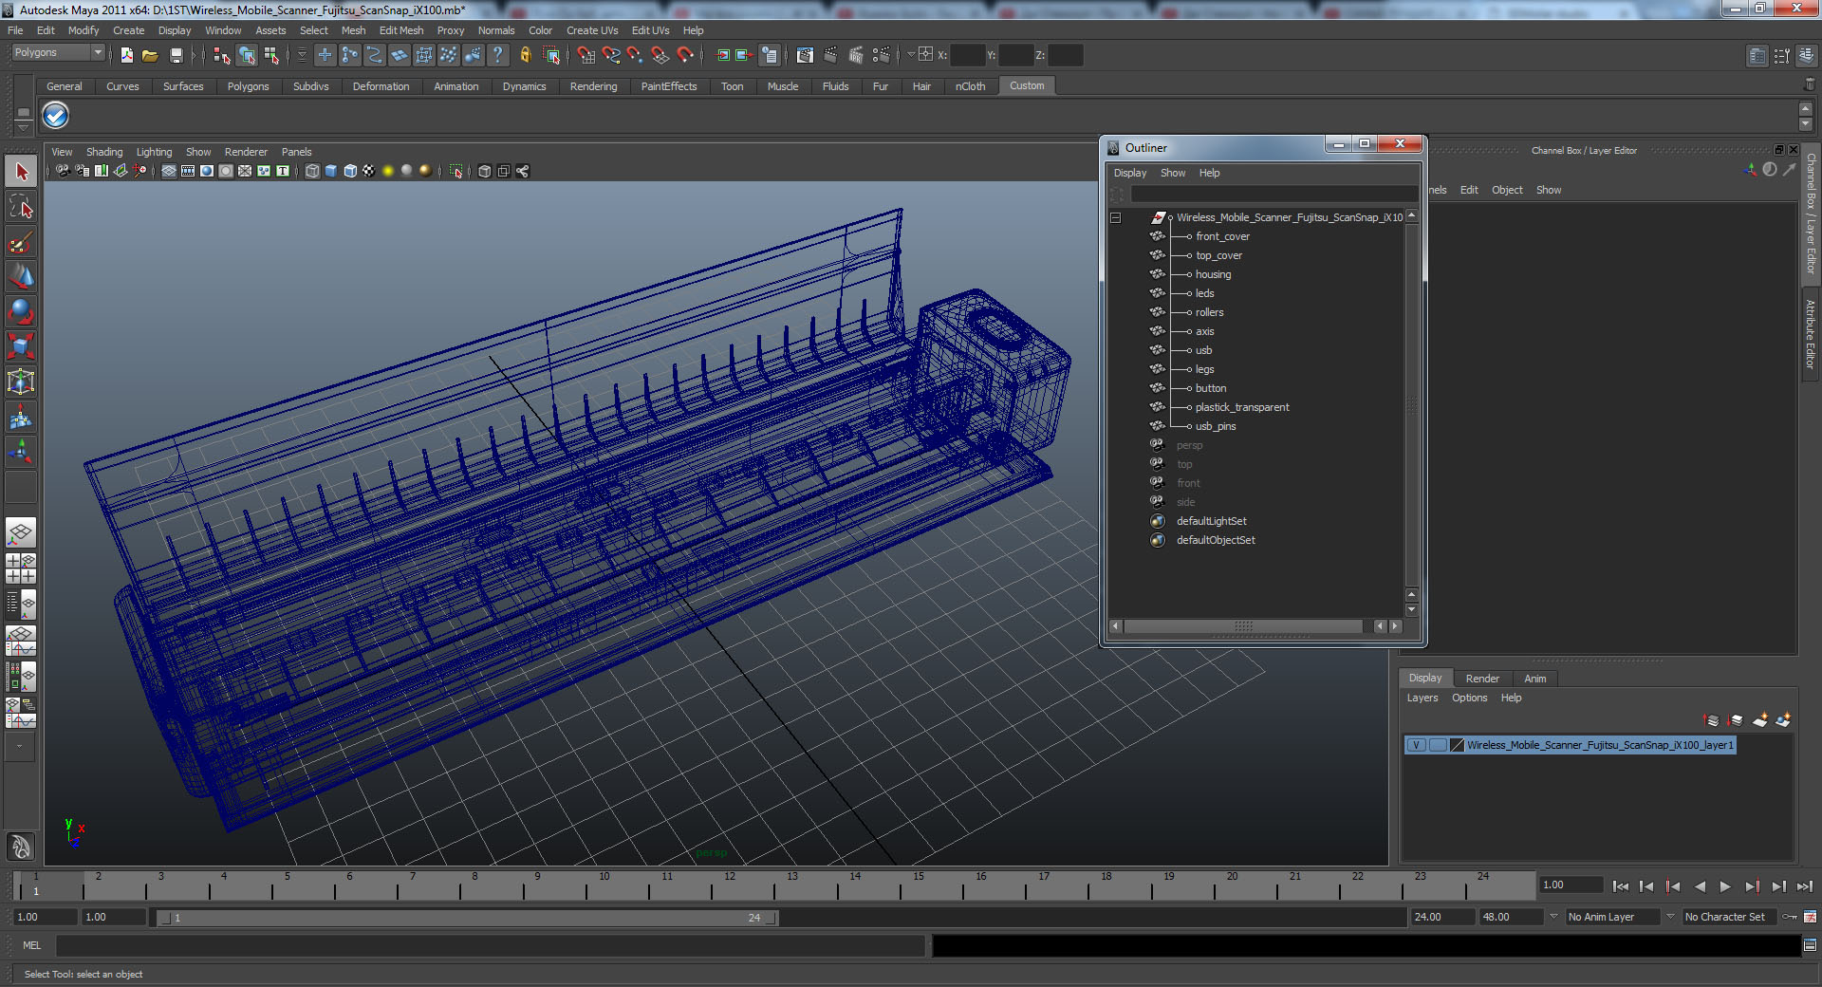Screen dimensions: 1822x987
Task: Select the Lasso selection tool
Action: tap(21, 207)
